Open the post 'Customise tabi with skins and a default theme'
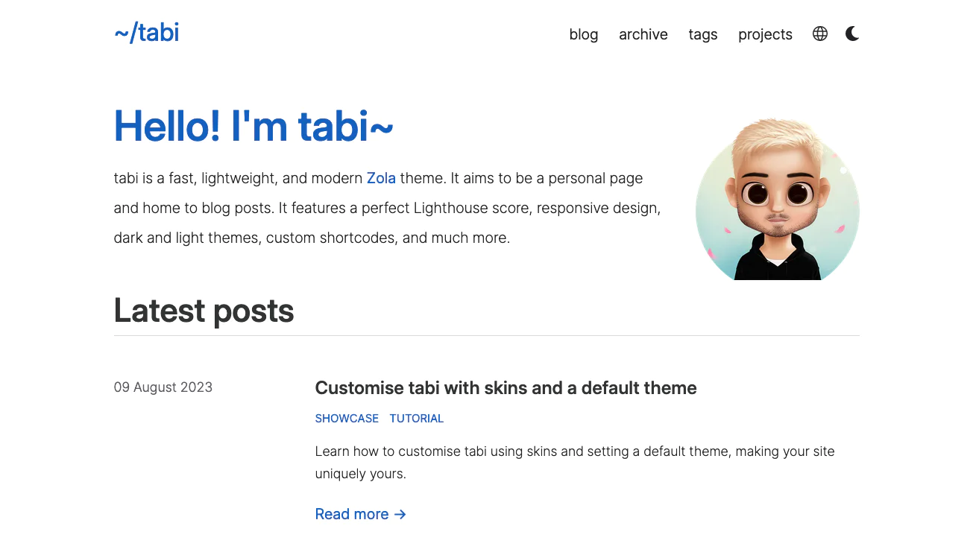 coord(506,387)
